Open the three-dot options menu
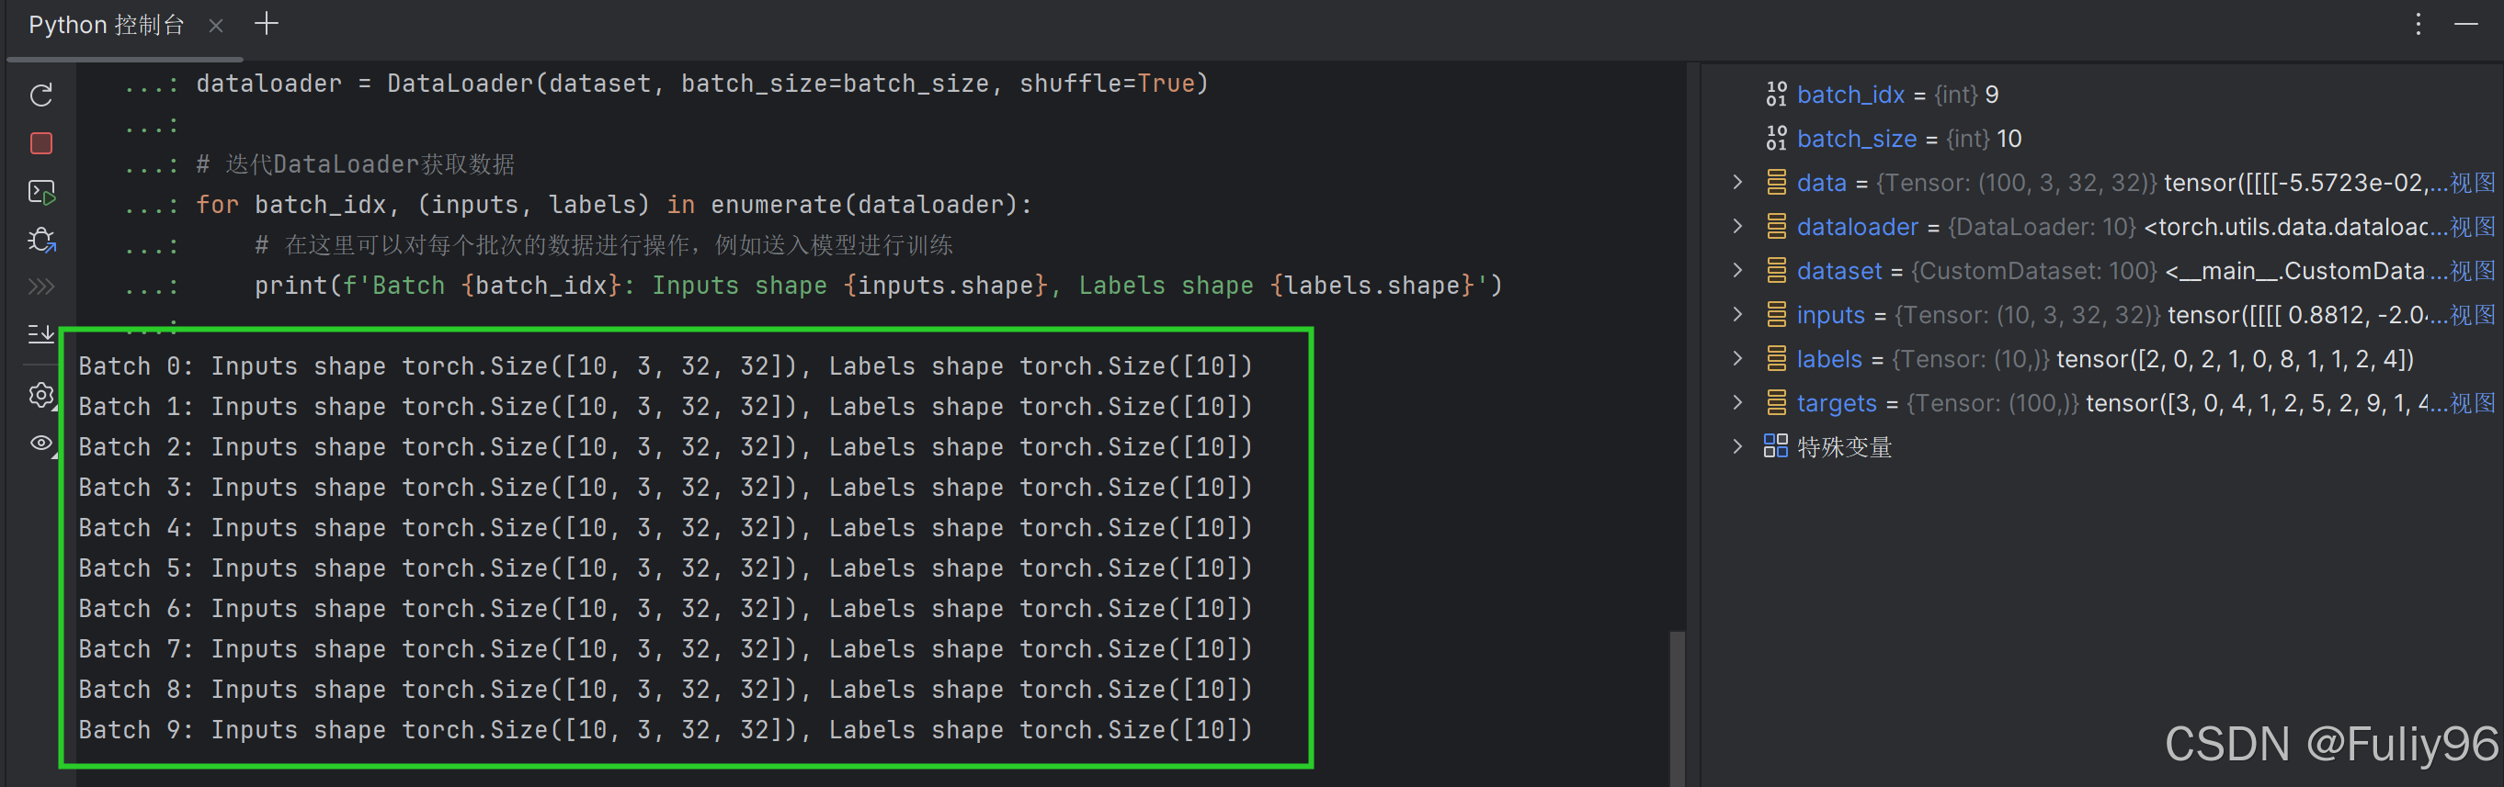Image resolution: width=2504 pixels, height=787 pixels. (x=2419, y=24)
